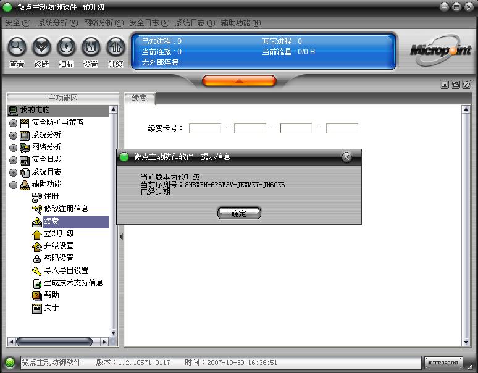Click the 立即升级 arrow icon
The width and height of the screenshot is (478, 373).
(37, 234)
